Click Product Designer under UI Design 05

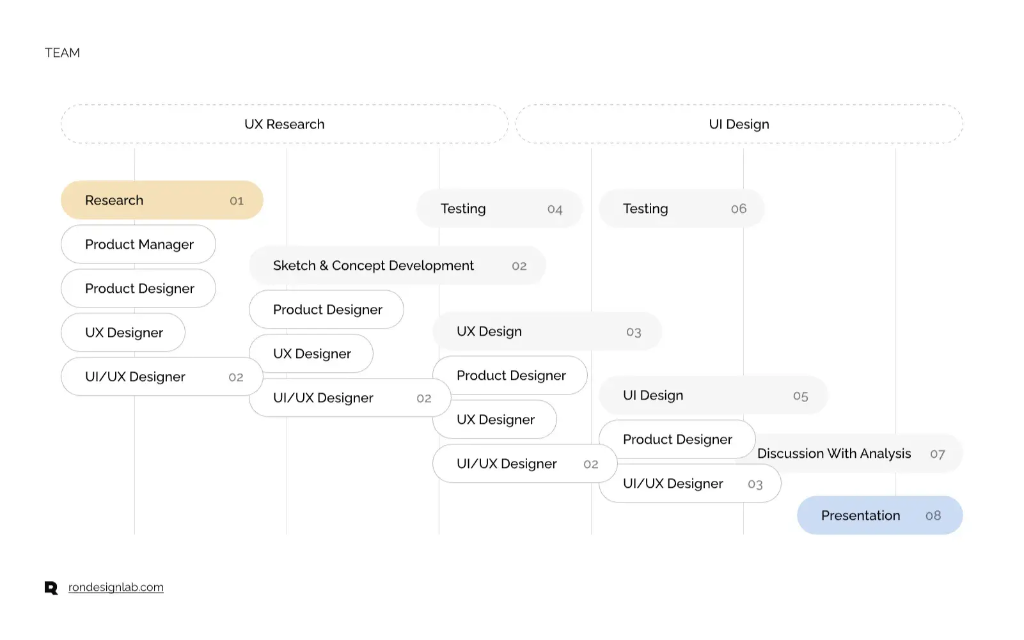point(677,439)
